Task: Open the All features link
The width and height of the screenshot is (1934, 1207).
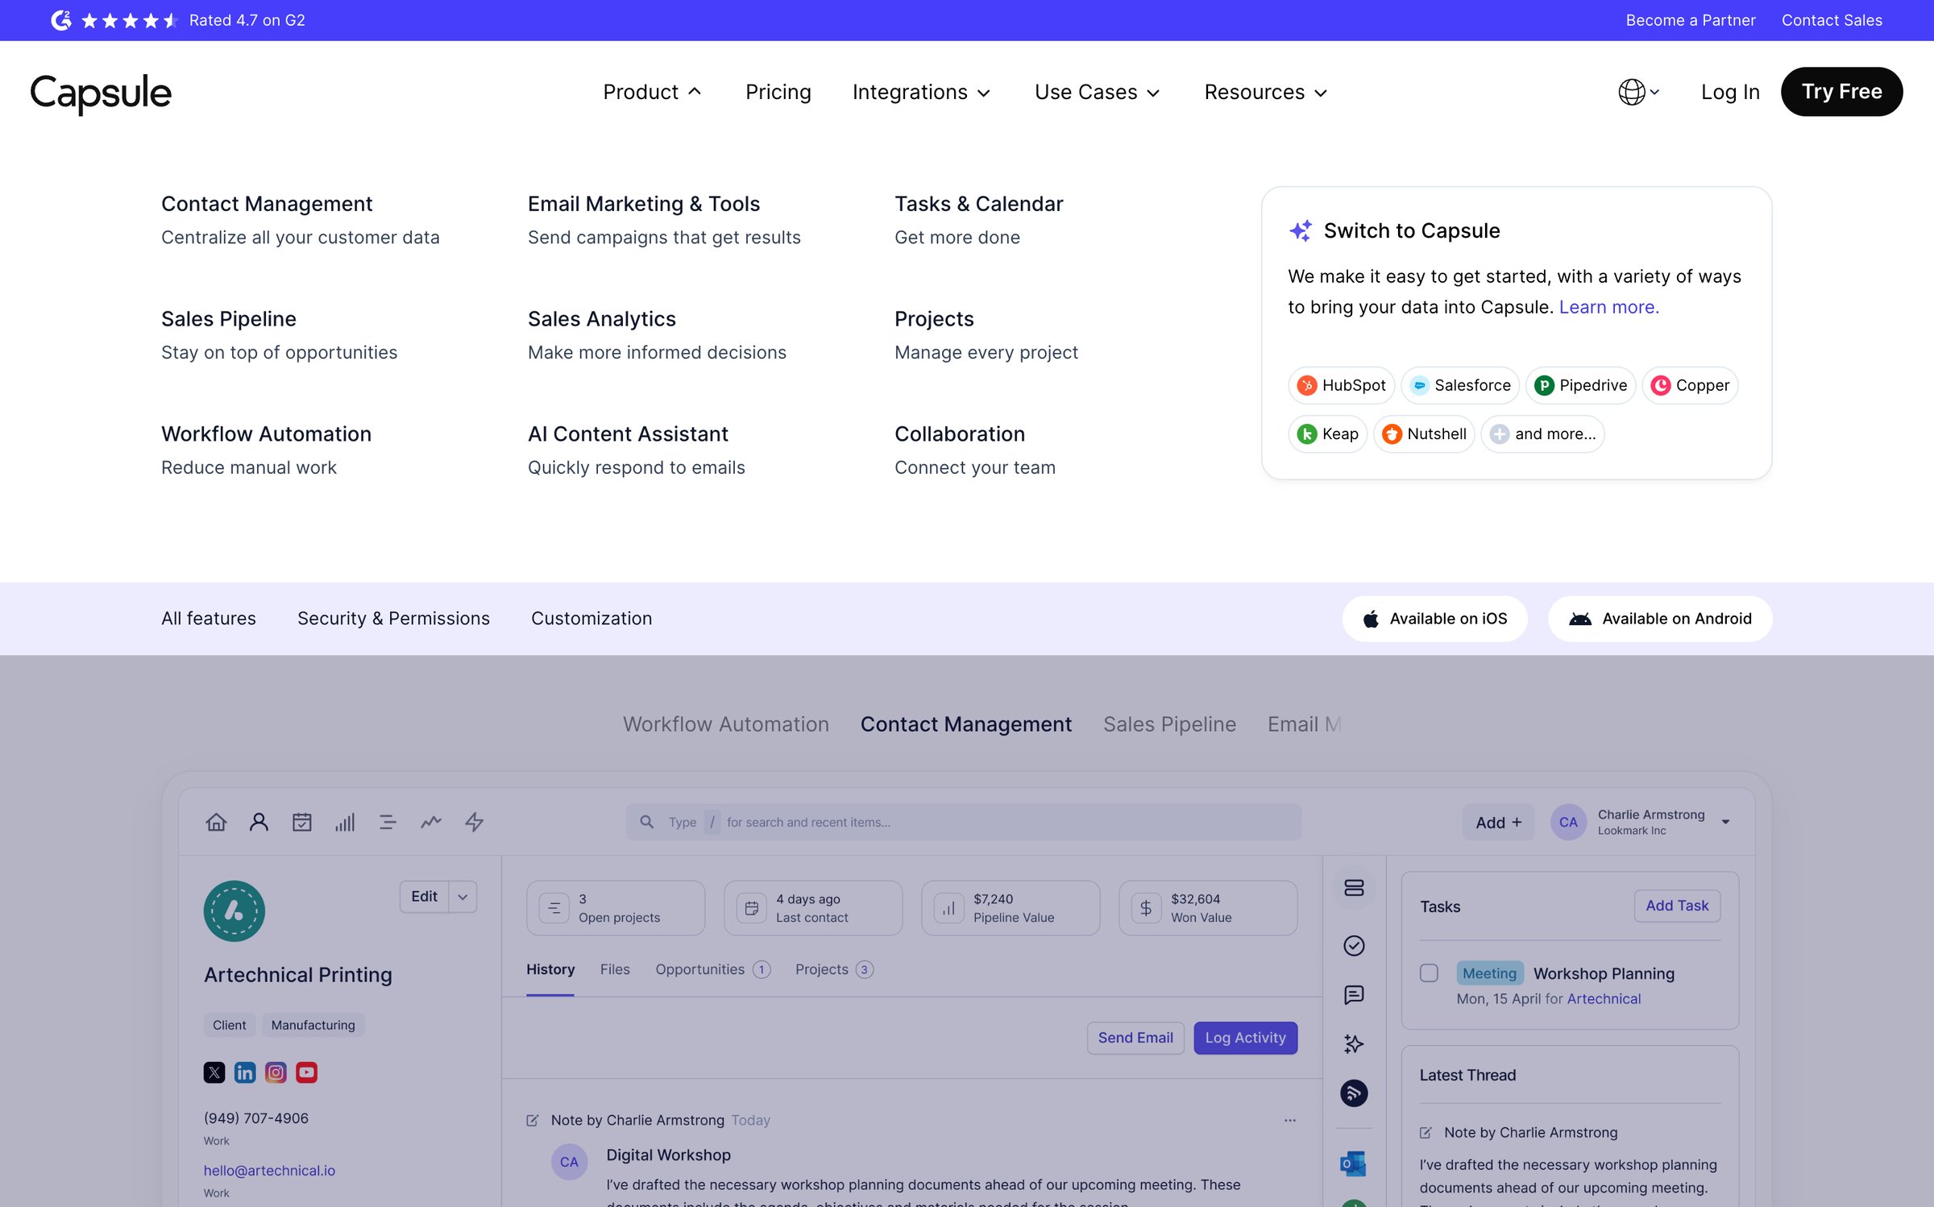Action: (x=209, y=619)
